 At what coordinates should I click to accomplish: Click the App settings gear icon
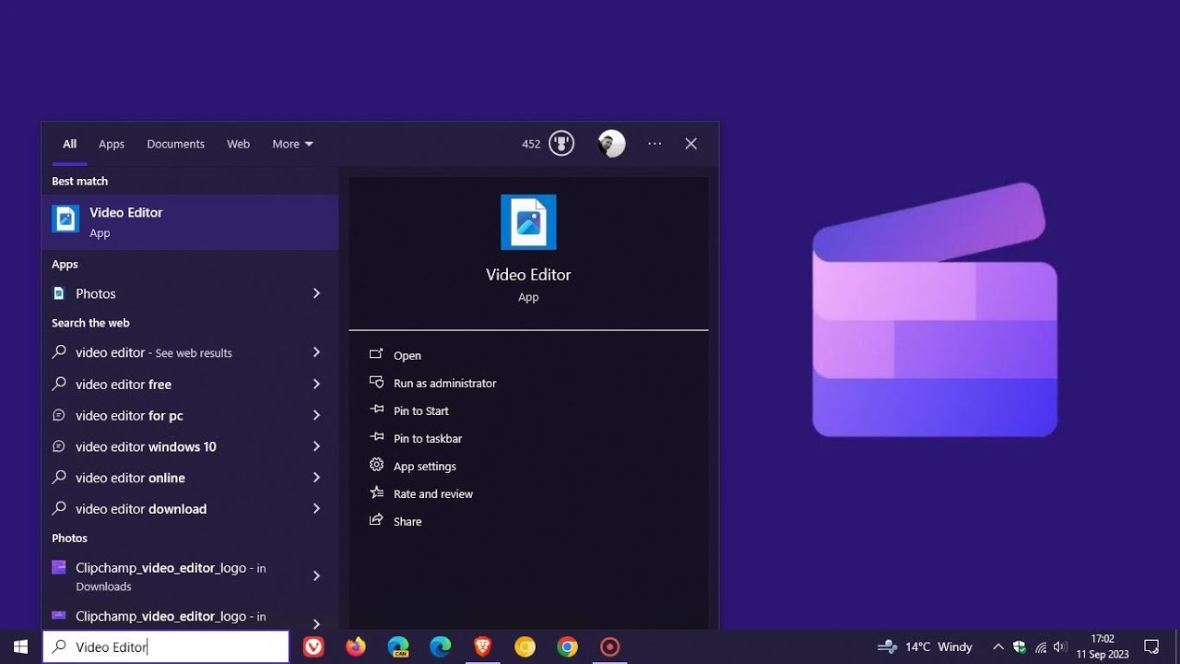376,466
